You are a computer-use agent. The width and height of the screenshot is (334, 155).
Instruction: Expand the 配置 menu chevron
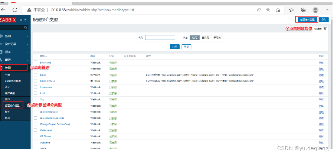coord(27,60)
